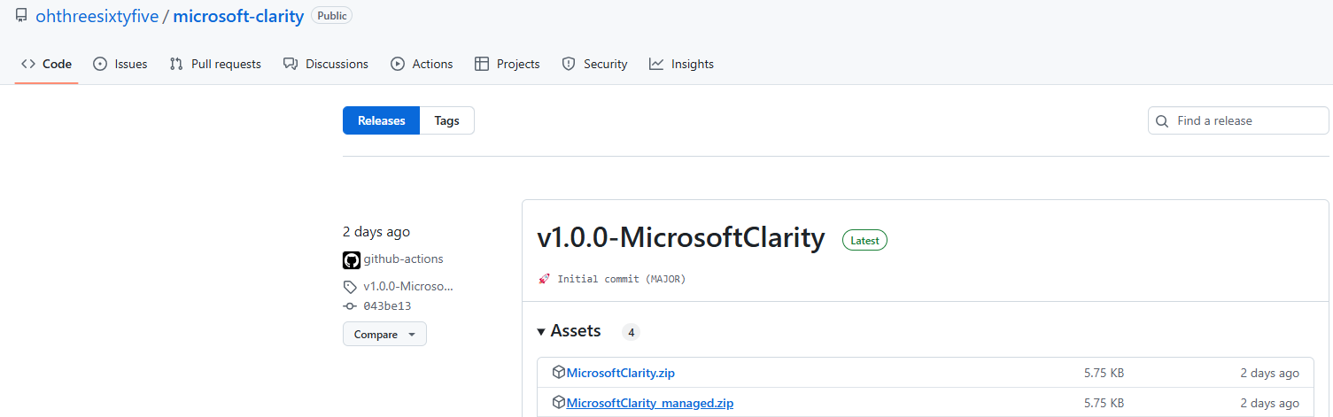
Task: Go to the Pull requests tab
Action: [x=215, y=64]
